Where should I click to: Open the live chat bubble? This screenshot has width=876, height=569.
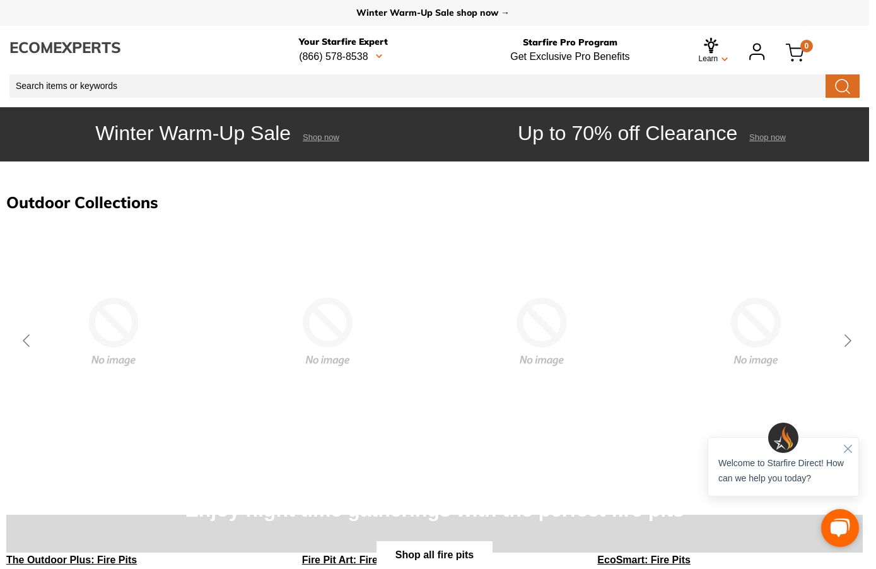(x=839, y=528)
